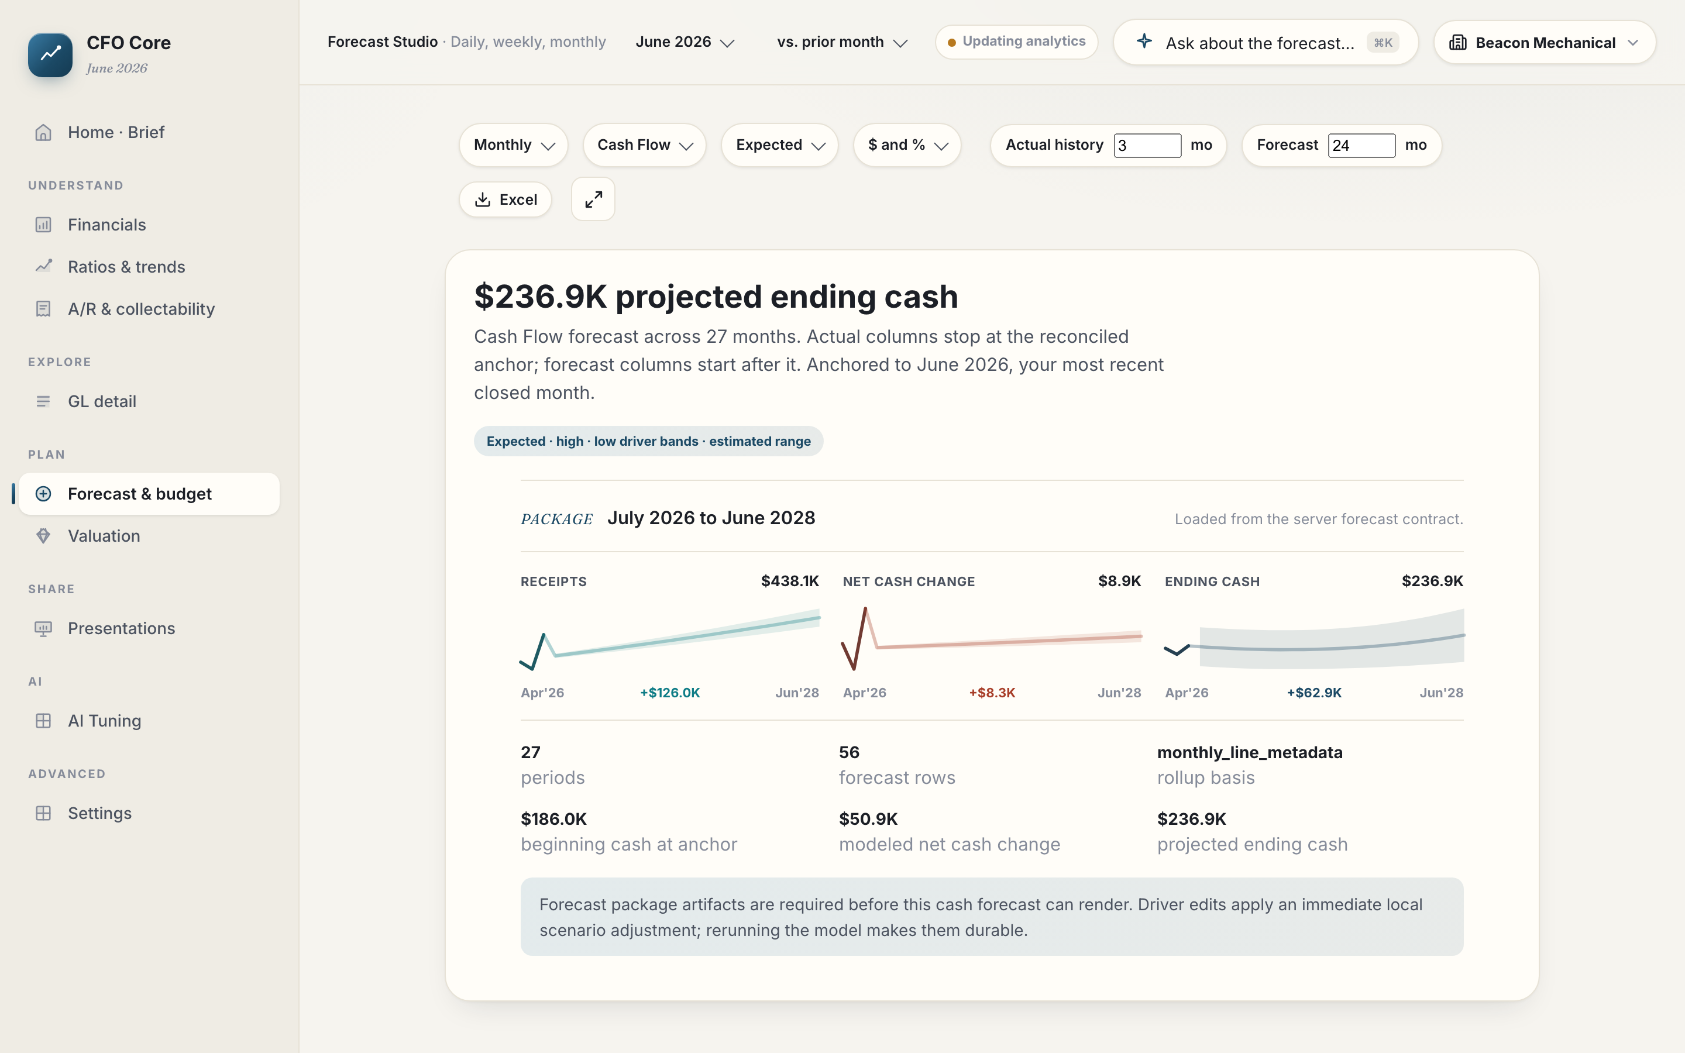Image resolution: width=1685 pixels, height=1053 pixels.
Task: Click the Net Cash Change $8.9K value
Action: [x=1119, y=581]
